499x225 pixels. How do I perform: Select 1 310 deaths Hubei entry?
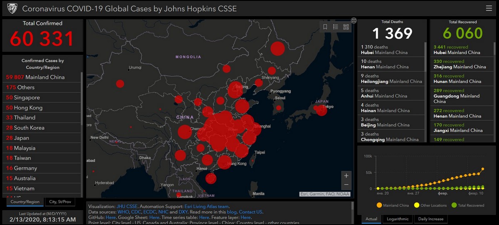point(391,49)
